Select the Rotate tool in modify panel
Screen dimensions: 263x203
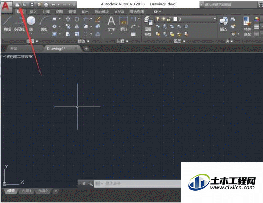[77, 19]
